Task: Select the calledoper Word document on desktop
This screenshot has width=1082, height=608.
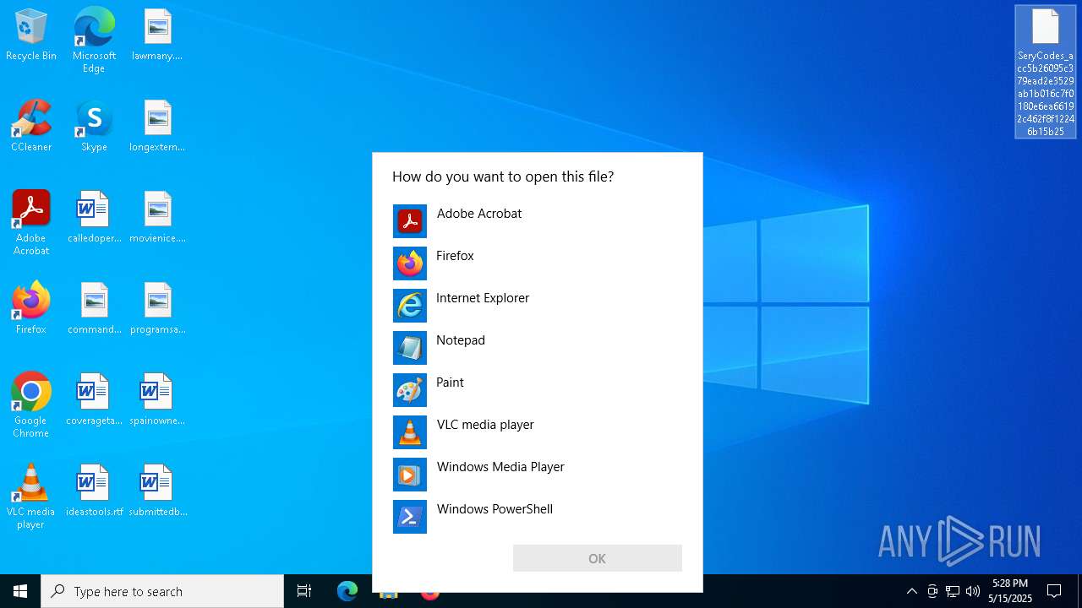Action: [94, 218]
